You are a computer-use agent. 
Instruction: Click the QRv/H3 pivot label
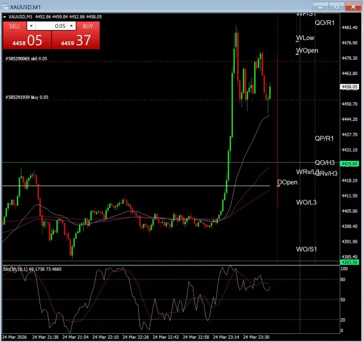[327, 173]
